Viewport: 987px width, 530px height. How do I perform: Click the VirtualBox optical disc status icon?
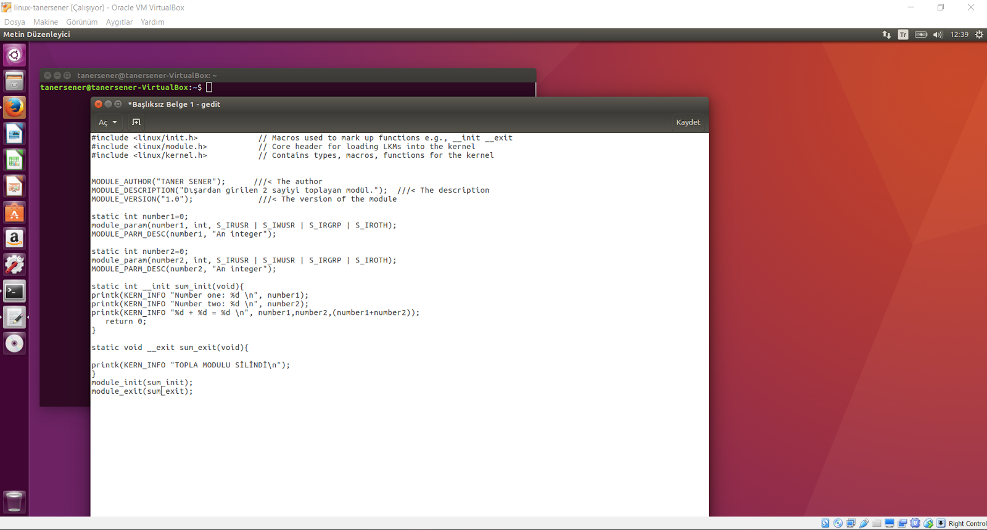(x=838, y=523)
